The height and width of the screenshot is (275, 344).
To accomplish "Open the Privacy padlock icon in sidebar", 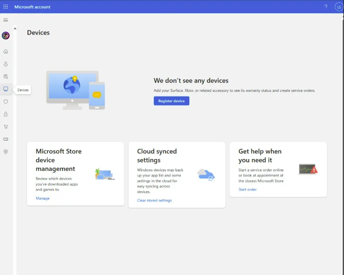I will [x=6, y=114].
